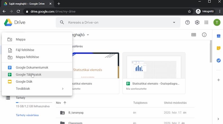Image resolution: width=223 pixels, height=124 pixels.
Task: Click the Tárhely vásárlása link
Action: 27,115
